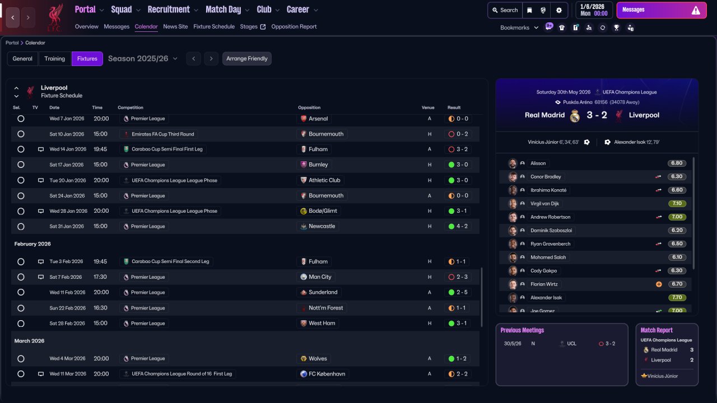Viewport: 717px width, 403px height.
Task: Select the Sunderland fixture radio button
Action: tap(21, 292)
